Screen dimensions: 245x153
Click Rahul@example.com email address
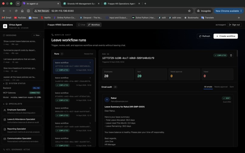(x=119, y=101)
